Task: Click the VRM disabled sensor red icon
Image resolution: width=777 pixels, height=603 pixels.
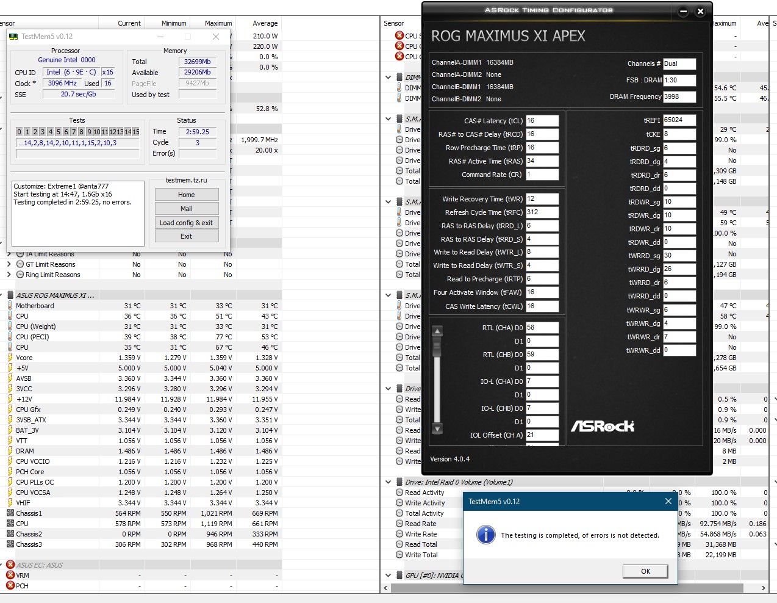Action: pyautogui.click(x=10, y=576)
